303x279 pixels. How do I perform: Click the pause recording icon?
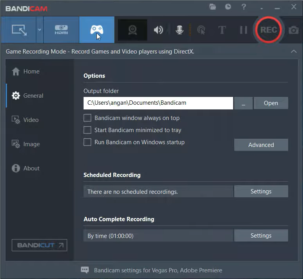[x=243, y=30]
